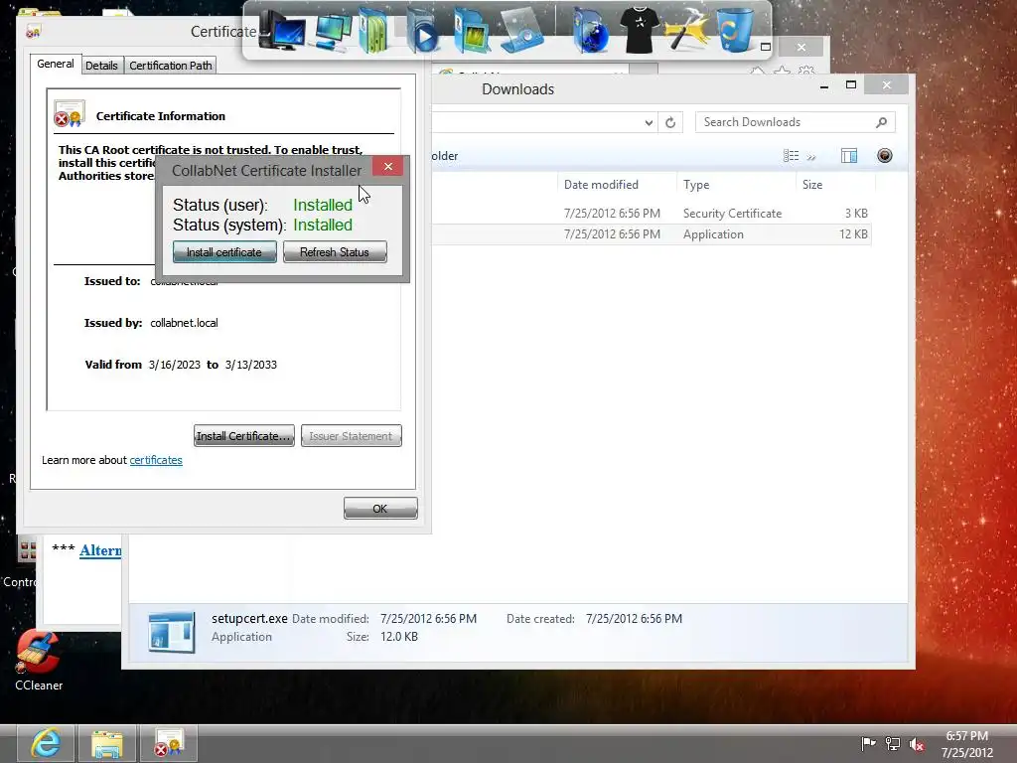The image size is (1017, 763).
Task: Click the Certificate Information warning icon
Action: click(70, 114)
